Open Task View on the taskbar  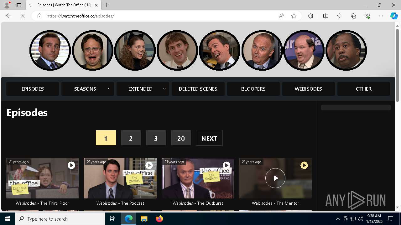(x=113, y=219)
